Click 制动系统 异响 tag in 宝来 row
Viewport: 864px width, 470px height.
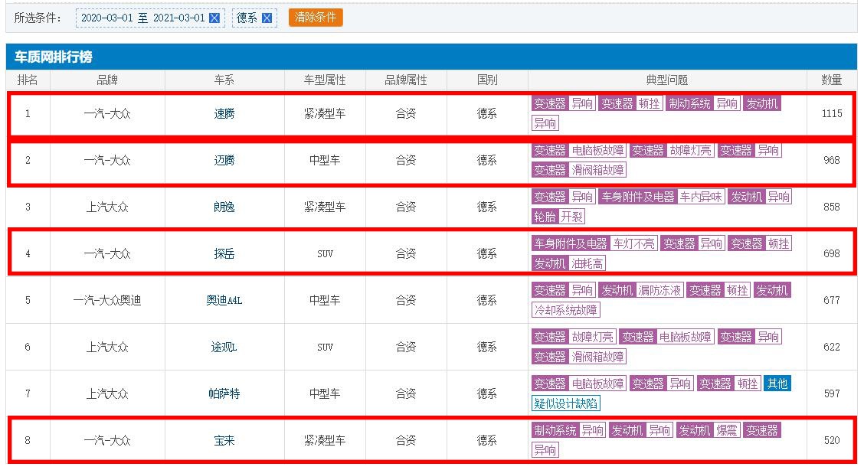pos(568,431)
